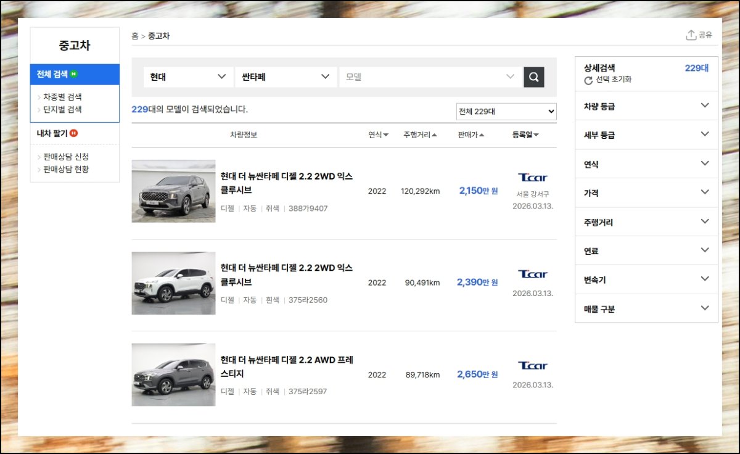Open 판매상담 현황 menu item
This screenshot has width=740, height=454.
pos(66,170)
